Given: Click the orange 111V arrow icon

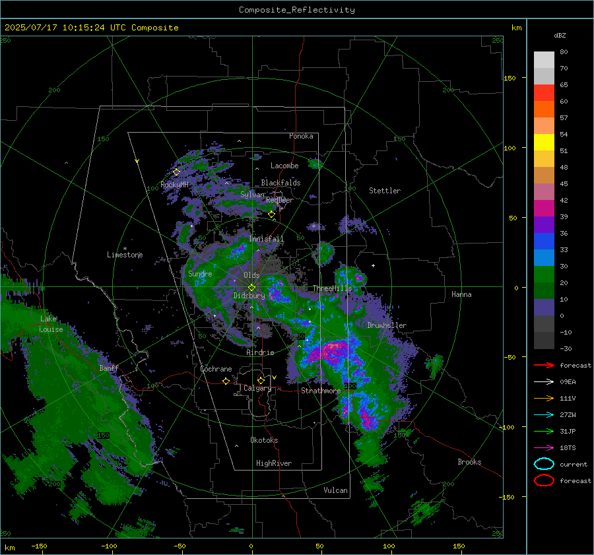Looking at the screenshot, I should point(544,398).
